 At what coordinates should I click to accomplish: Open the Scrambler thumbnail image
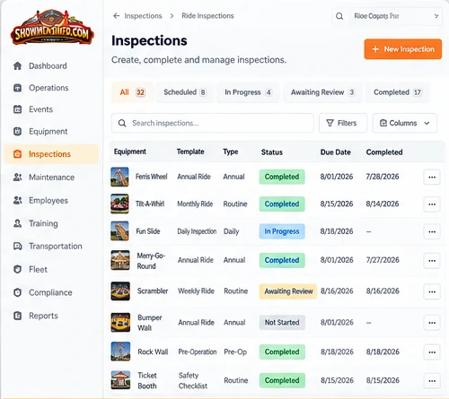[120, 291]
